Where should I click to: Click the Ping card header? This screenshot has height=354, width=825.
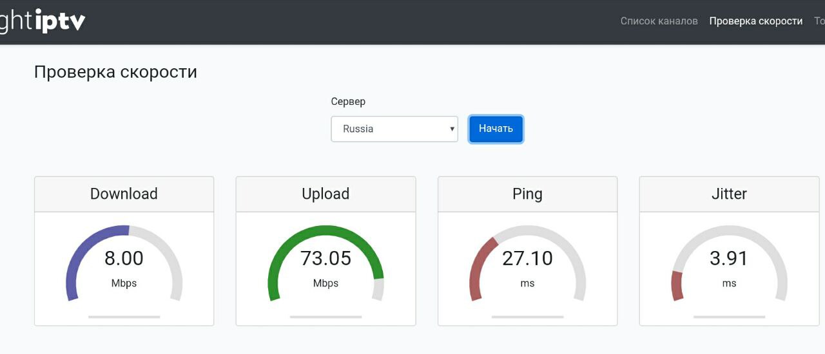527,194
